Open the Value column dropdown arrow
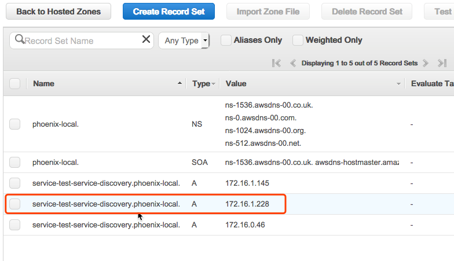Screen dimensions: 454x261 [x=398, y=84]
